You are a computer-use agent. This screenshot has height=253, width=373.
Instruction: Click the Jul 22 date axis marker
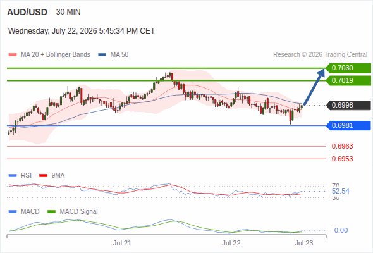231,243
